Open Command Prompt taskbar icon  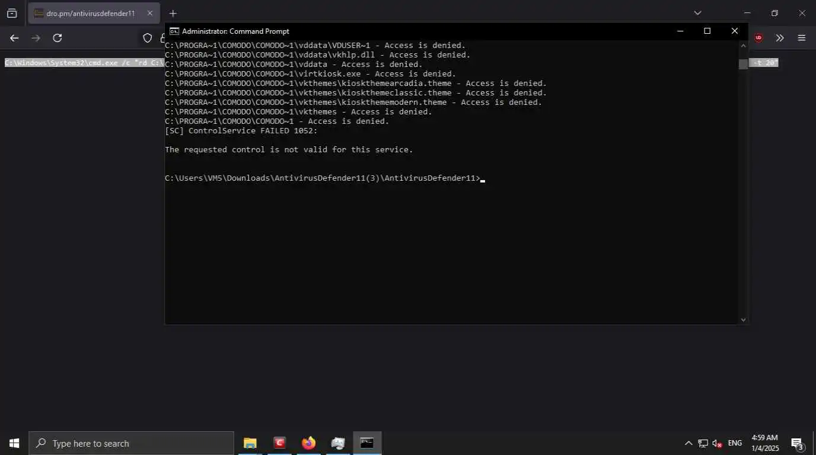[367, 443]
